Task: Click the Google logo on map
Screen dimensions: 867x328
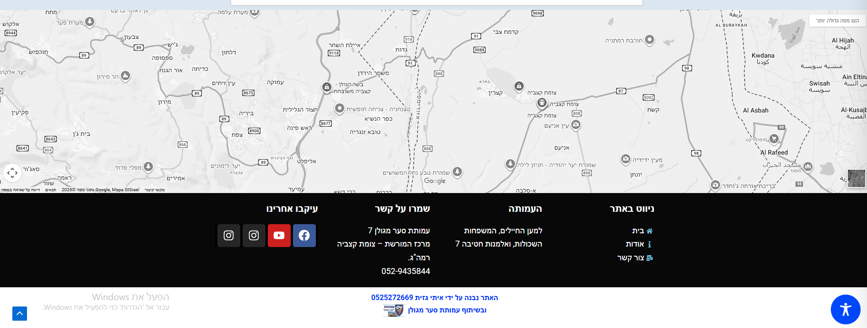Action: (435, 181)
